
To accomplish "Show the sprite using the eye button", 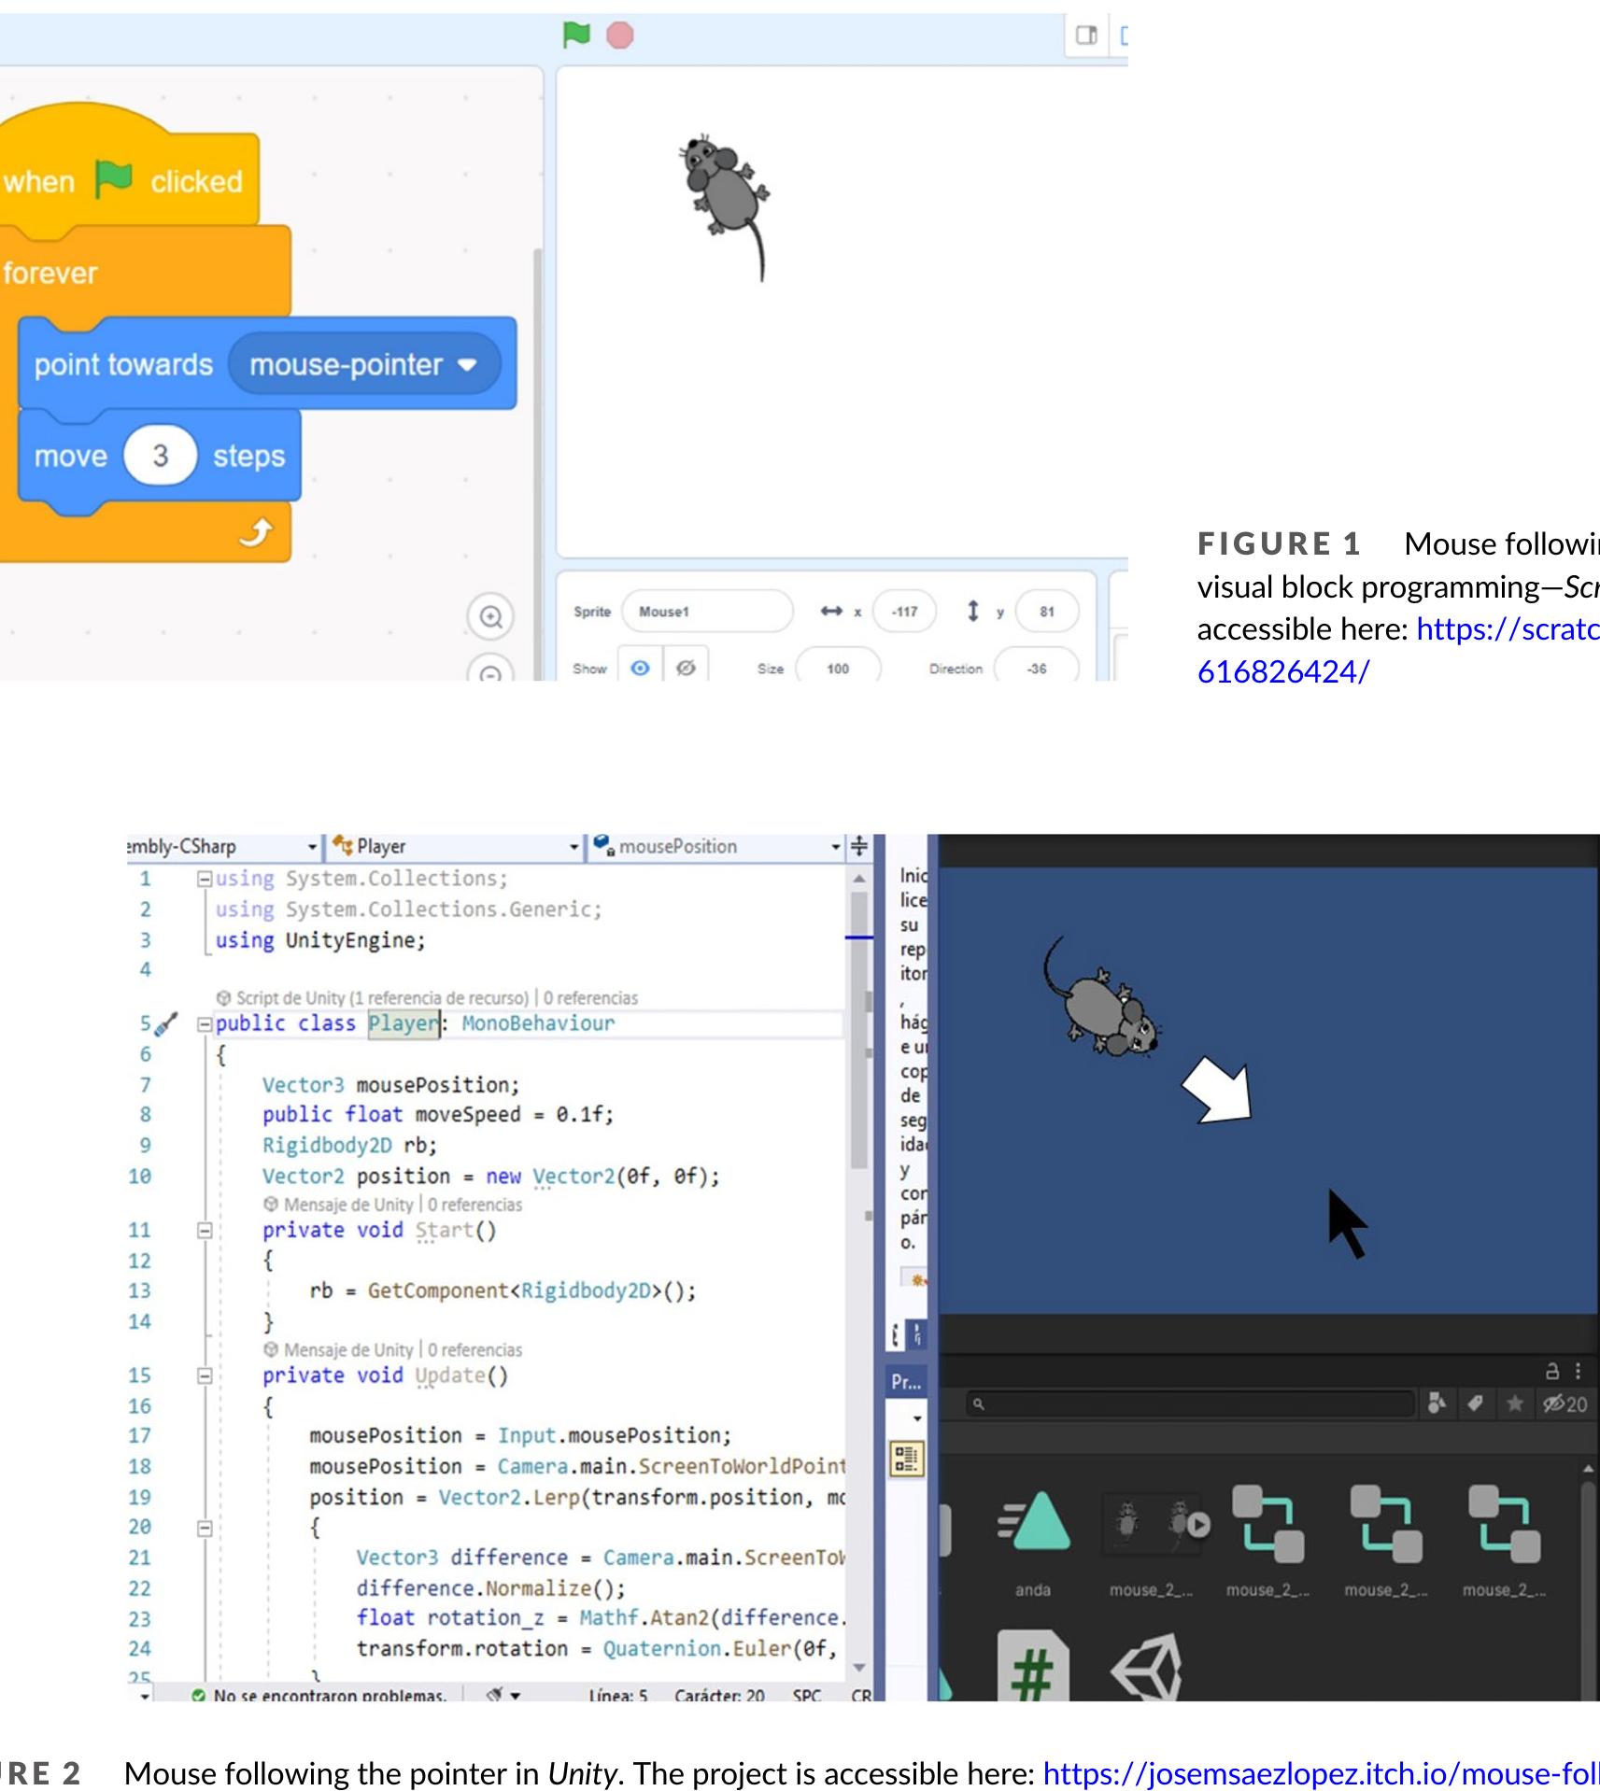I will pyautogui.click(x=640, y=667).
